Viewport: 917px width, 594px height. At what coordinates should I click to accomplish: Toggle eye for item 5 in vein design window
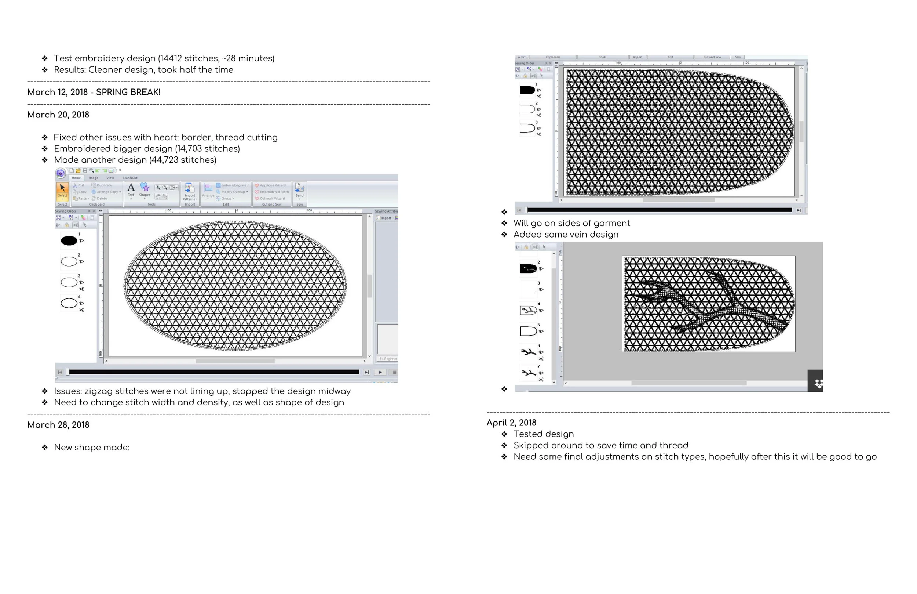pyautogui.click(x=541, y=332)
